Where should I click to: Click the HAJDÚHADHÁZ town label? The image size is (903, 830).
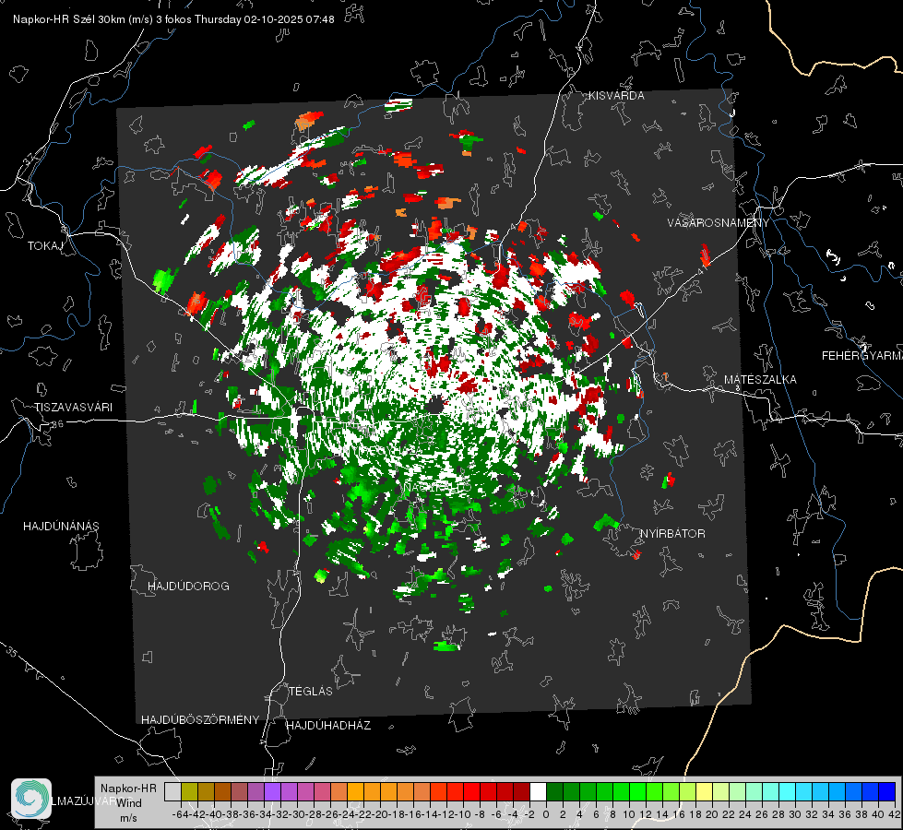click(328, 725)
